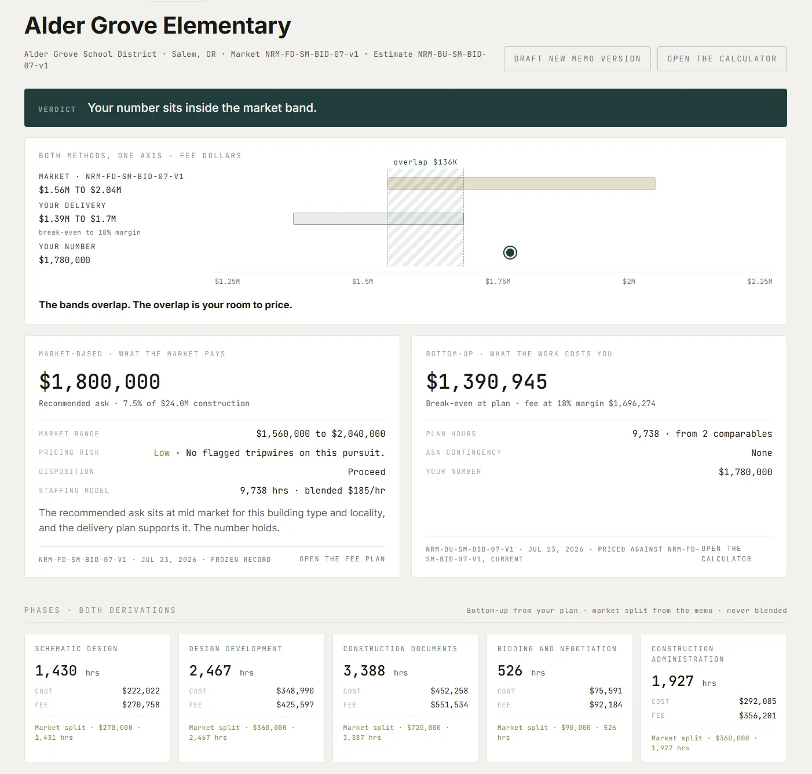812x774 pixels.
Task: Open the Bidding and Negotiation card heading
Action: [557, 649]
